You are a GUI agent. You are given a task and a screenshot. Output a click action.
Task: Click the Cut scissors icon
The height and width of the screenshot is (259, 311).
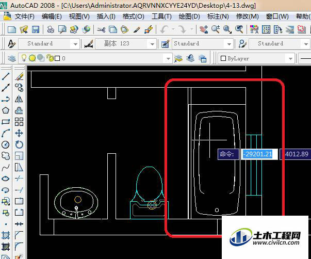101,29
